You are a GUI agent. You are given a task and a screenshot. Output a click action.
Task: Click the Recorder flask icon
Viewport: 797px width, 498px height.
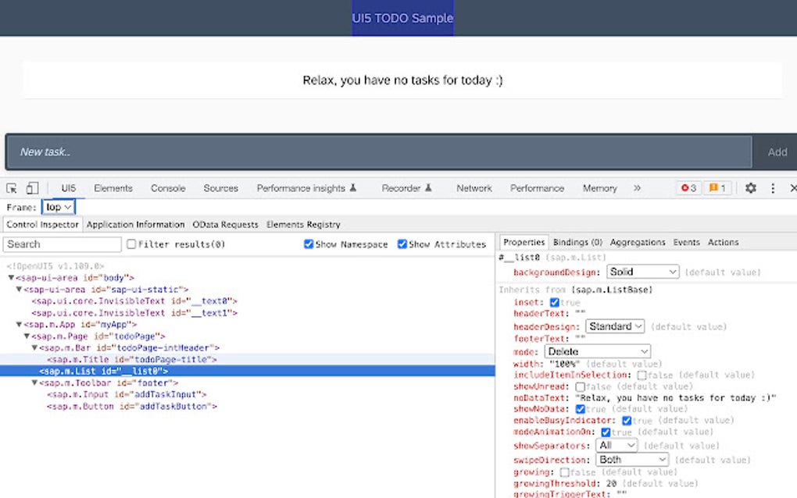(x=427, y=187)
